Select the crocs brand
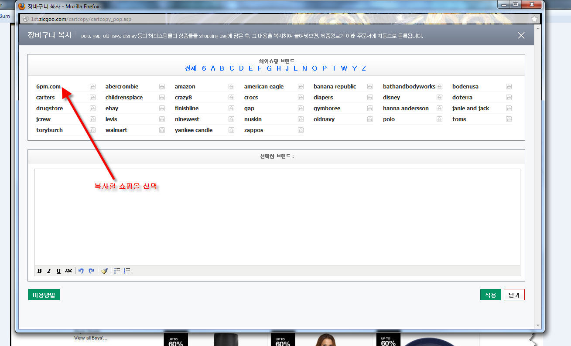This screenshot has width=571, height=346. click(x=251, y=98)
